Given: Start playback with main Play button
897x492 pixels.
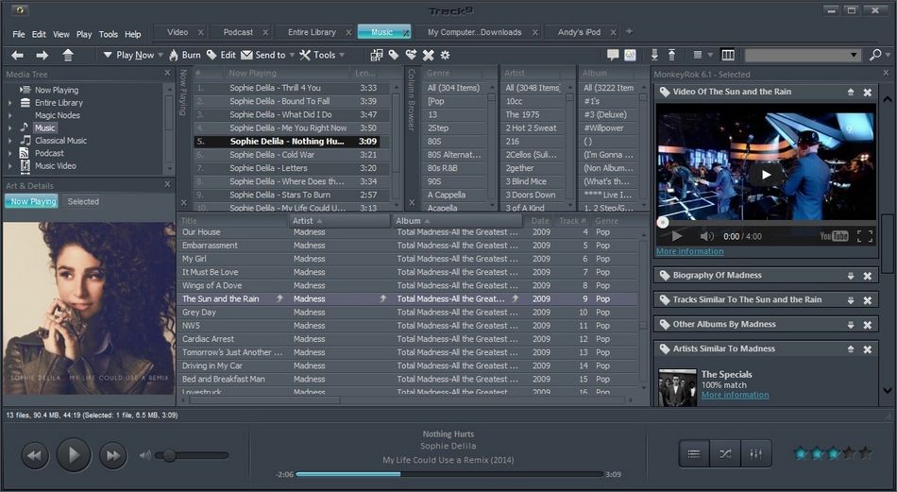Looking at the screenshot, I should click(74, 455).
